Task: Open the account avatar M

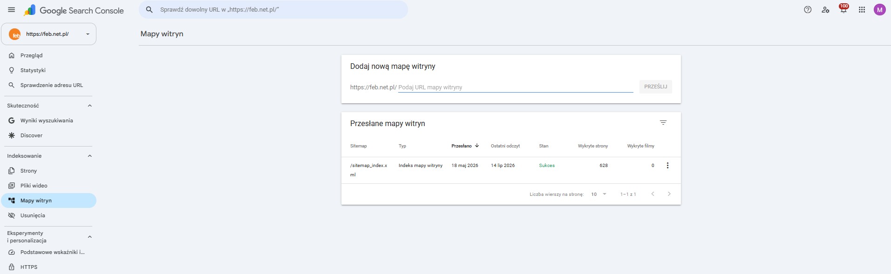Action: pos(879,10)
